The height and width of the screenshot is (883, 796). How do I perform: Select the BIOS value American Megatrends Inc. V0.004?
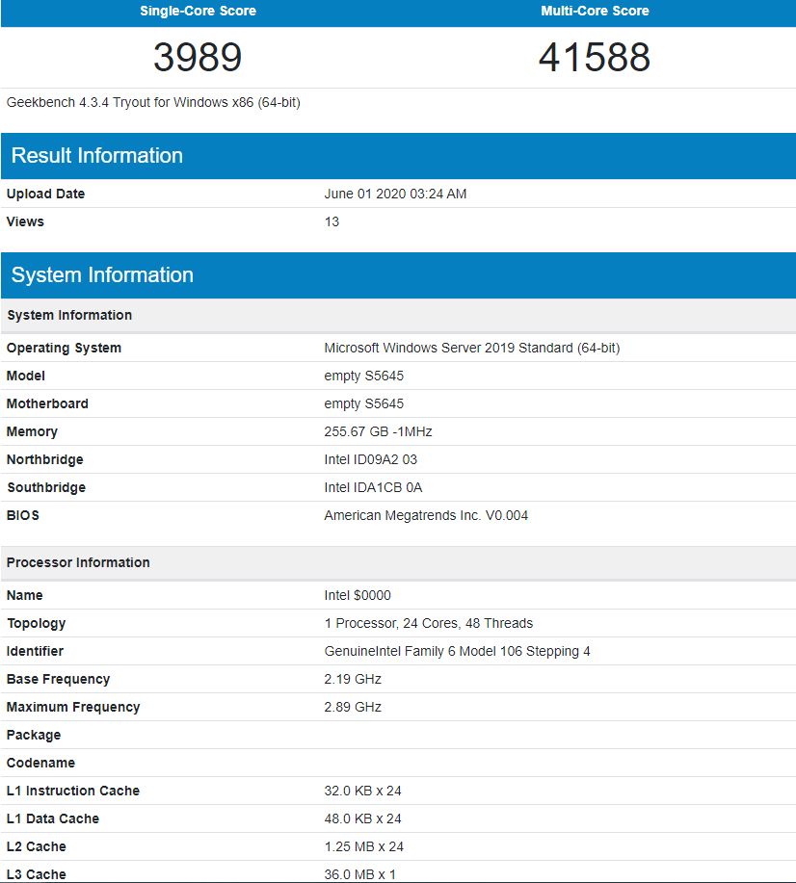point(426,515)
